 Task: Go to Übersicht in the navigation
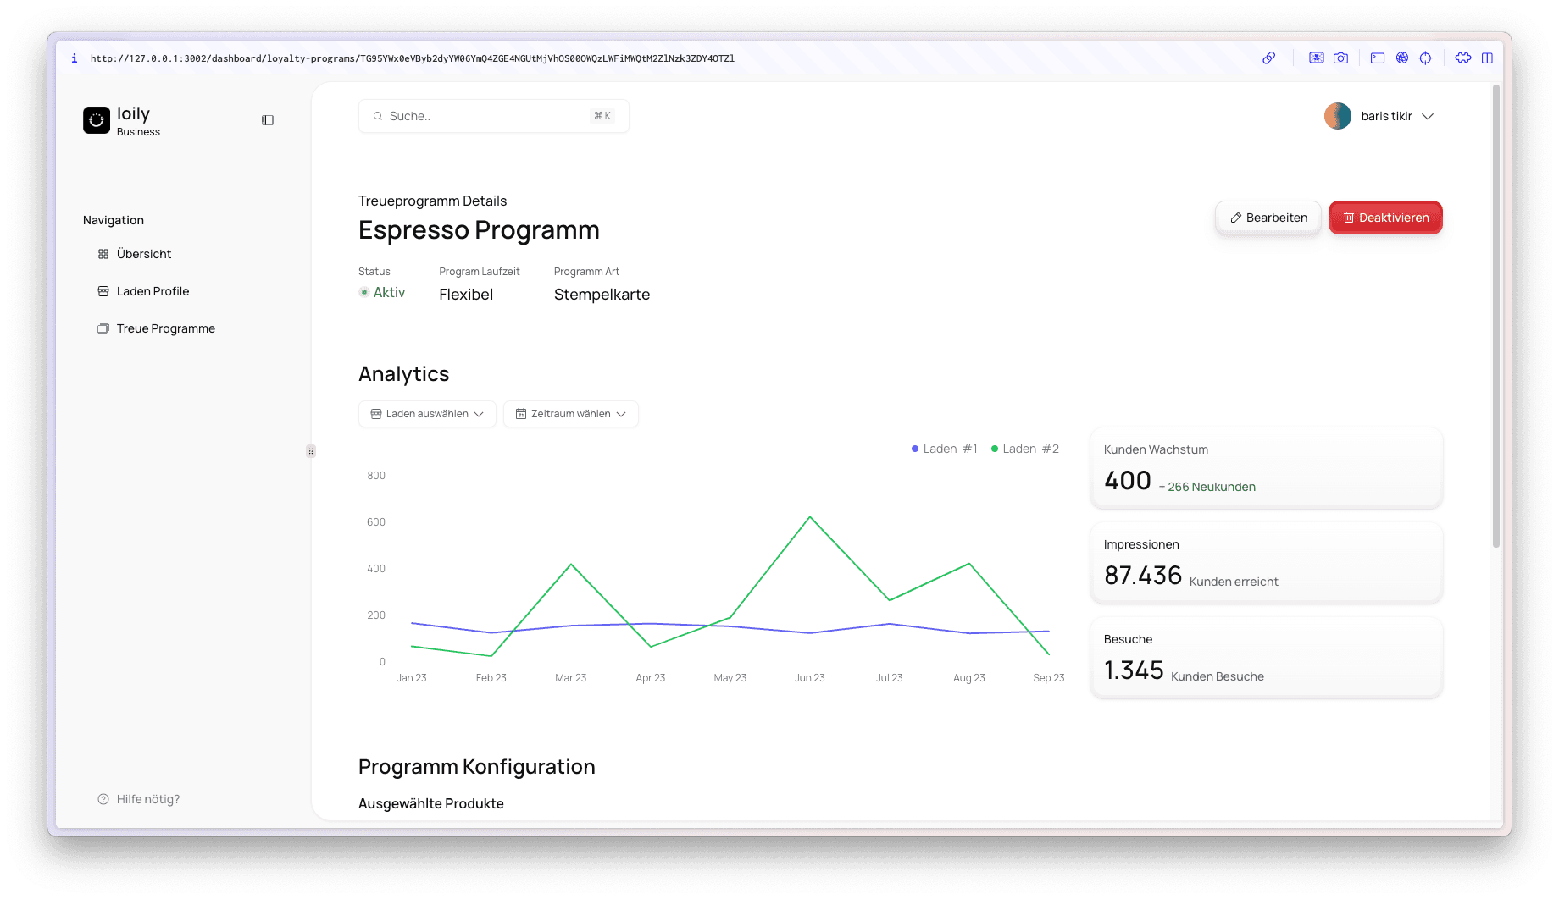[143, 254]
